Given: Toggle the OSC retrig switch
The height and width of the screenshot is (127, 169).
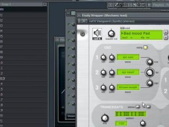Looking at the screenshot, I should 145,48.
